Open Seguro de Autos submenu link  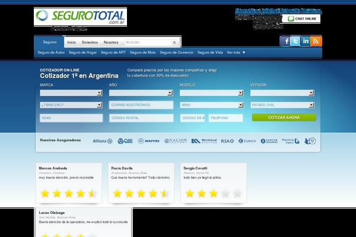pyautogui.click(x=51, y=52)
